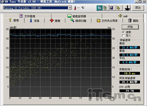Click the 开始 button
This screenshot has width=147, height=106.
coord(130,27)
